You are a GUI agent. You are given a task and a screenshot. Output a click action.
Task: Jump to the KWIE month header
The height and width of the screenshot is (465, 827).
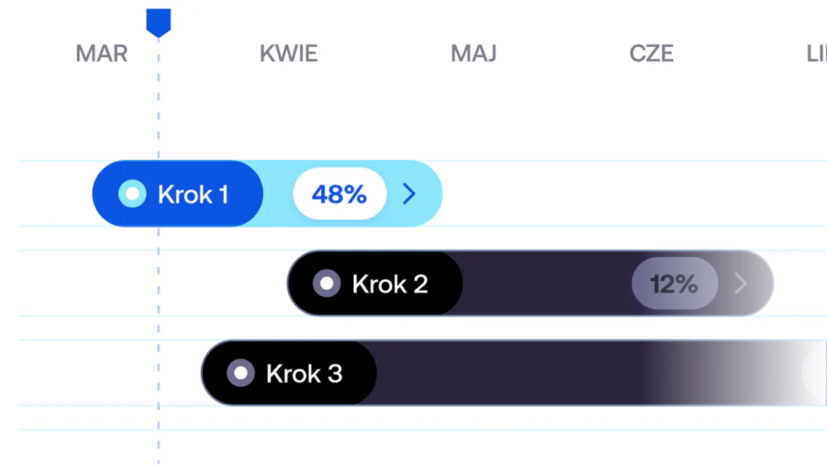tap(289, 54)
